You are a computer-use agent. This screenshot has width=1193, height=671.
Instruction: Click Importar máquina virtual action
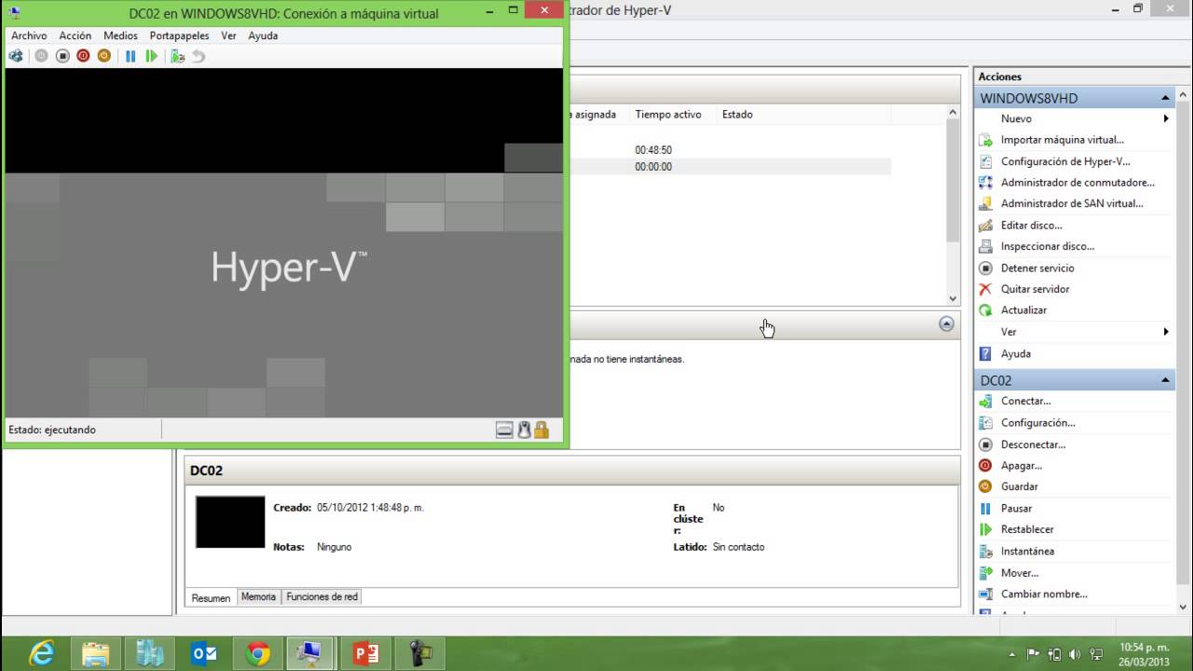click(1062, 140)
